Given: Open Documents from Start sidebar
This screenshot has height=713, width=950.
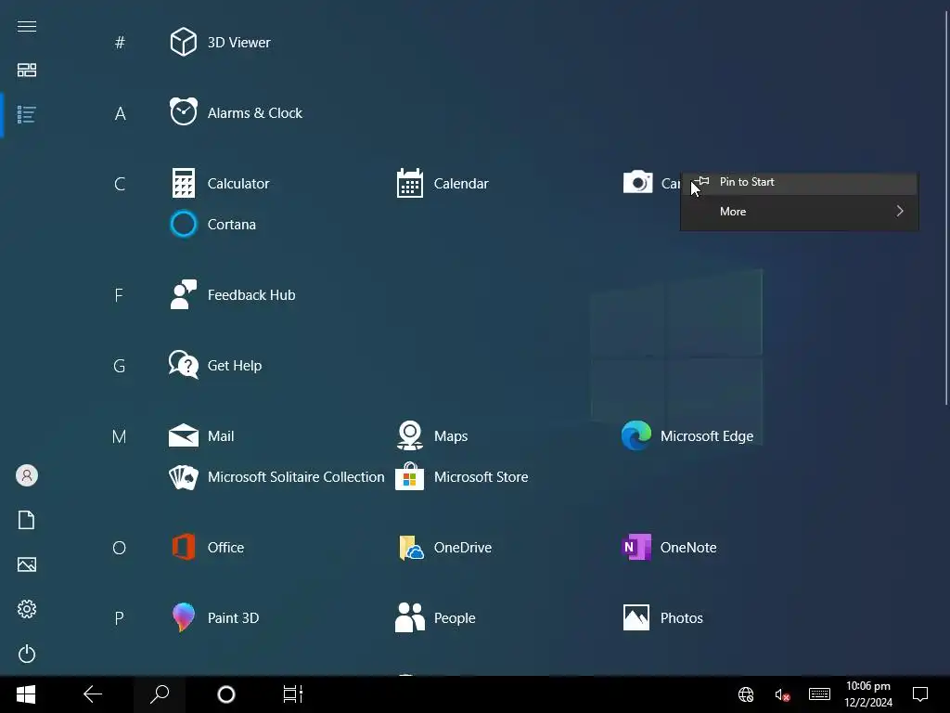Looking at the screenshot, I should 27,520.
